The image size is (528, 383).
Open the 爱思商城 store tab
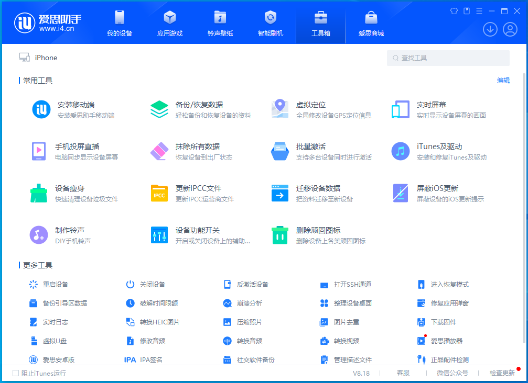[x=371, y=23]
